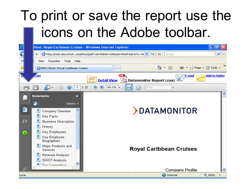Screen dimensions: 252x189
Task: Click bookmarks horizontal scroll-right arrow
Action: pos(73,167)
